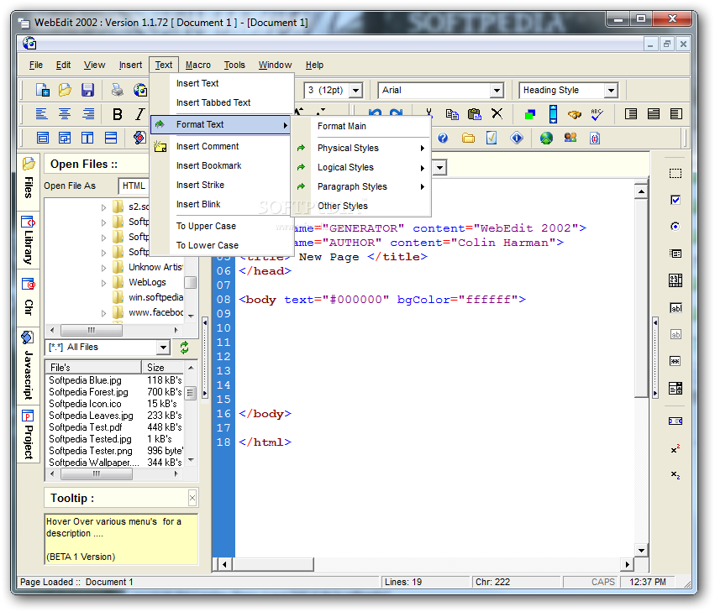The image size is (715, 612).
Task: Click the two people users icon
Action: [x=570, y=138]
